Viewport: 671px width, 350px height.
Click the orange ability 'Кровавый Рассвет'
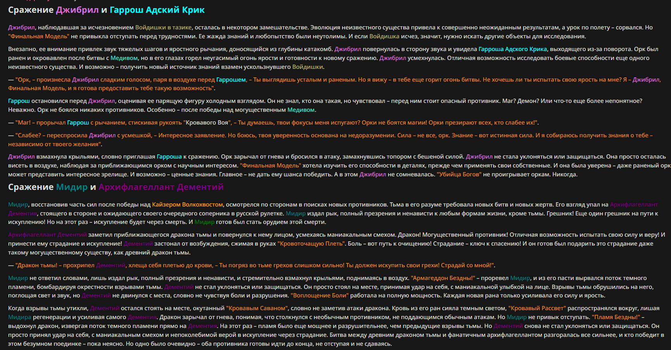pos(537,308)
